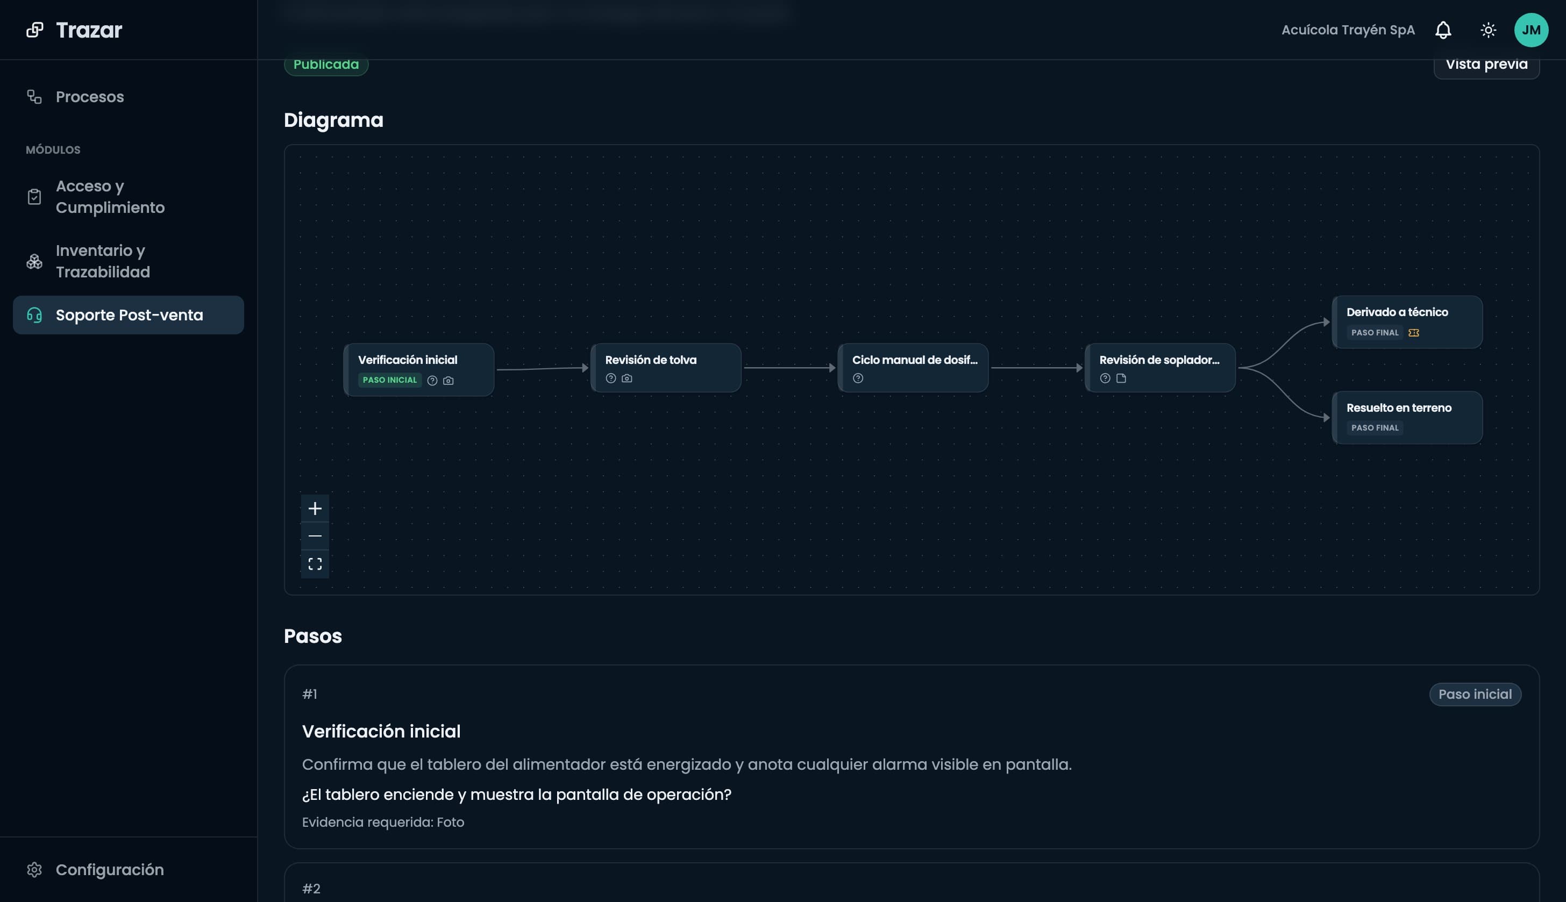Open Configuración at sidebar bottom

[x=129, y=870]
